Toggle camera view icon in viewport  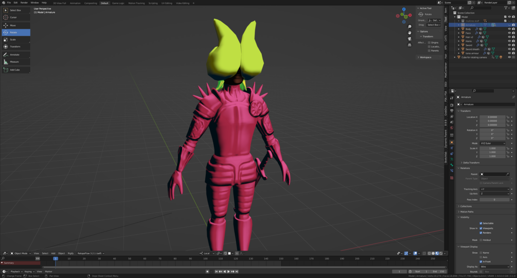coord(409,39)
